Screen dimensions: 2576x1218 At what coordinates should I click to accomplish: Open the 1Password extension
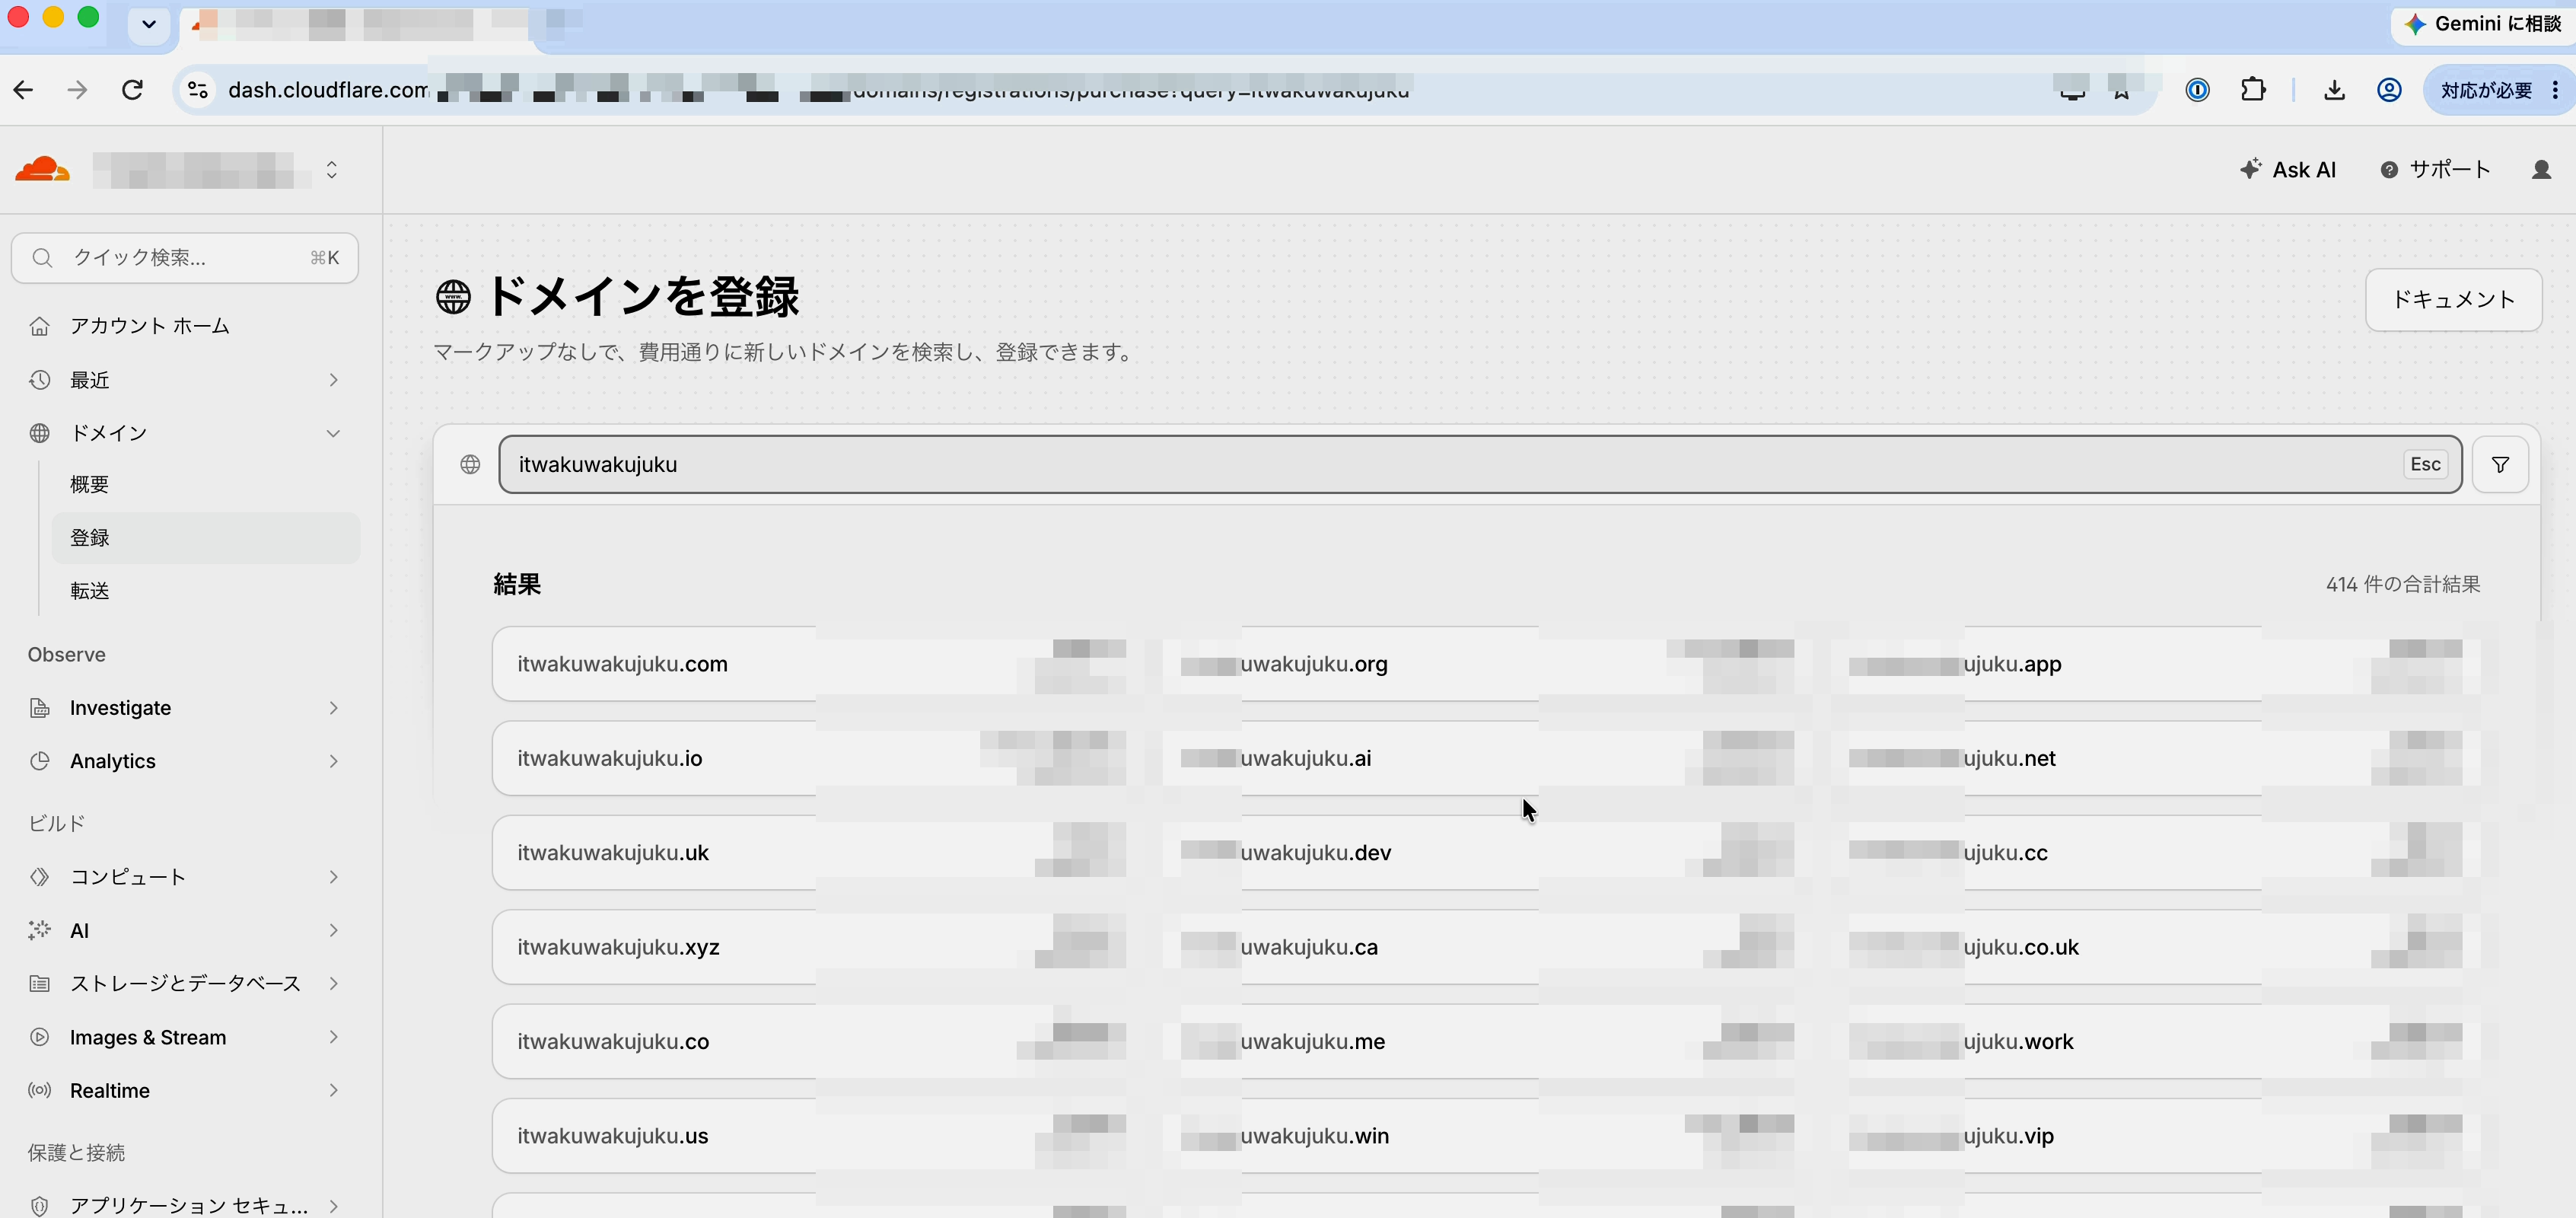click(x=2197, y=90)
